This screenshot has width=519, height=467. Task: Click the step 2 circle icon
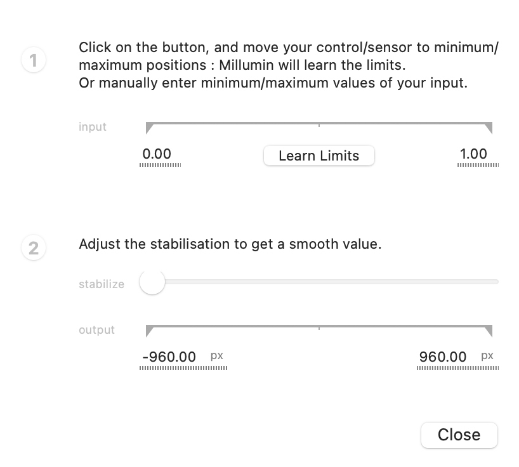[34, 247]
